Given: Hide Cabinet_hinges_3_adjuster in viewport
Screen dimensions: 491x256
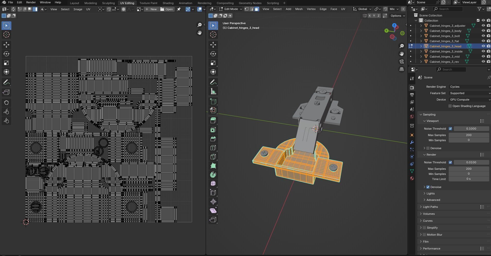Looking at the screenshot, I should click(x=483, y=26).
